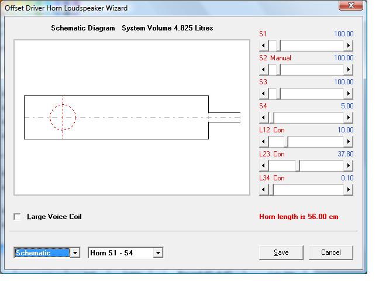Click the L12 Con label
The height and width of the screenshot is (287, 379).
[272, 130]
